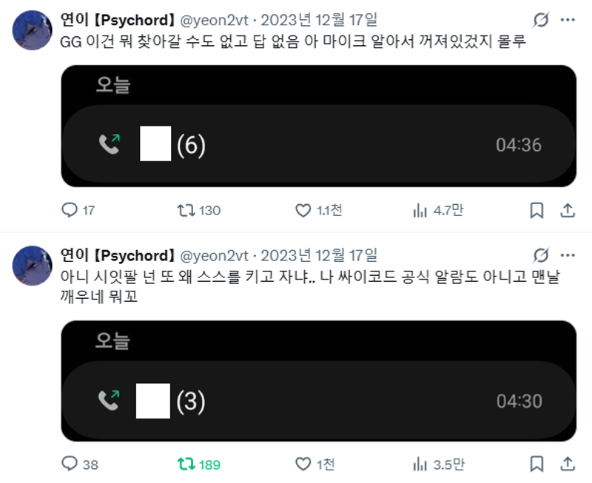592x483 pixels.
Task: Open first tweet's 2023년 12월 17일 date link
Action: (x=319, y=20)
